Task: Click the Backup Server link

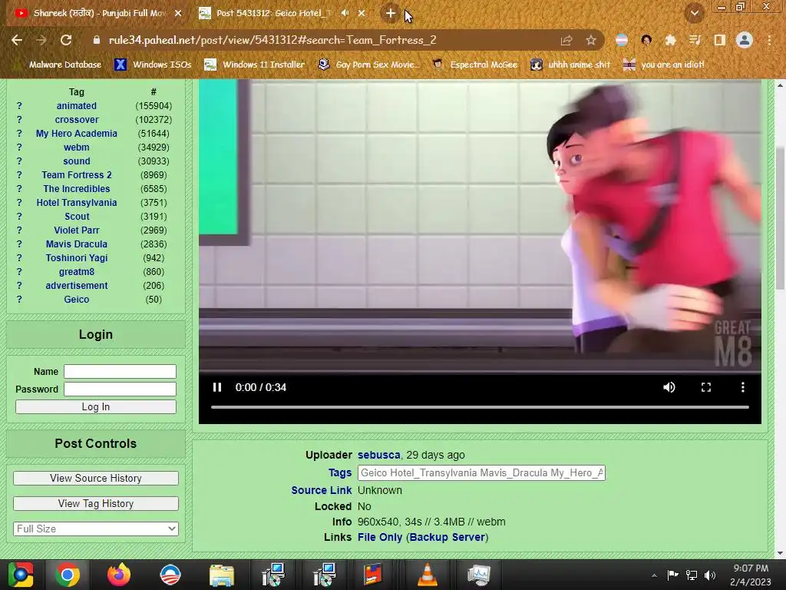Action: click(x=447, y=537)
